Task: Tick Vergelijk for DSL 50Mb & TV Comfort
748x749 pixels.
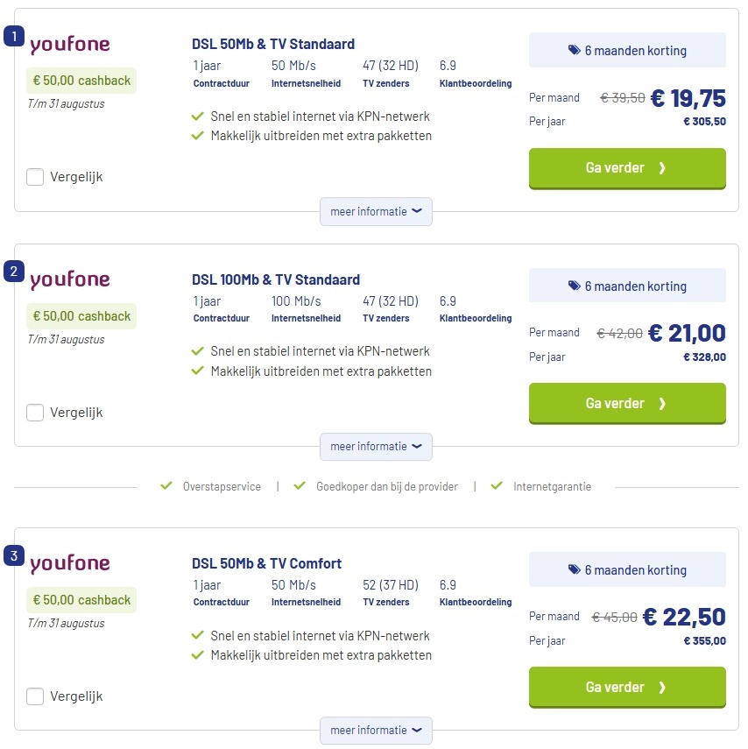Action: (x=35, y=696)
